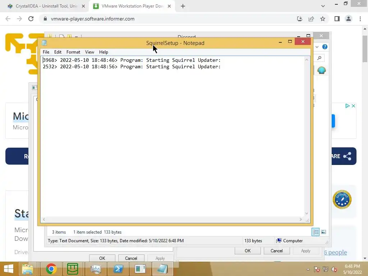This screenshot has width=368, height=276.
Task: Click '3 items' in Explorer status bar
Action: coord(59,232)
